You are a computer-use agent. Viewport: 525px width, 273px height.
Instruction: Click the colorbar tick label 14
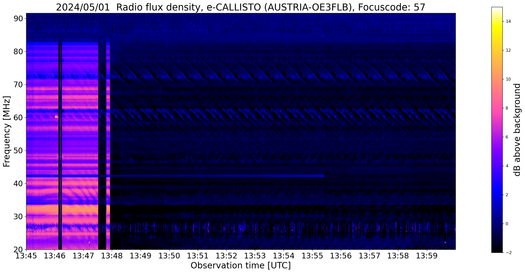[x=508, y=21]
